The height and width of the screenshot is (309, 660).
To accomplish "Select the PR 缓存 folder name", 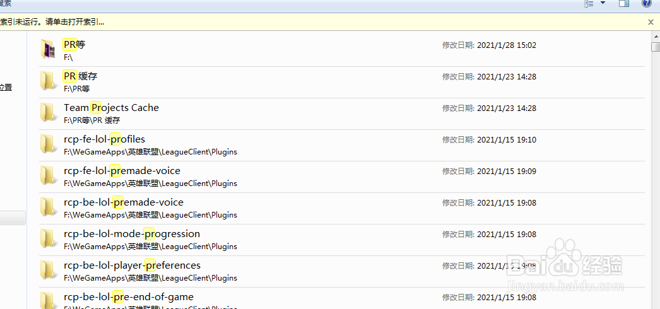I will coord(81,76).
